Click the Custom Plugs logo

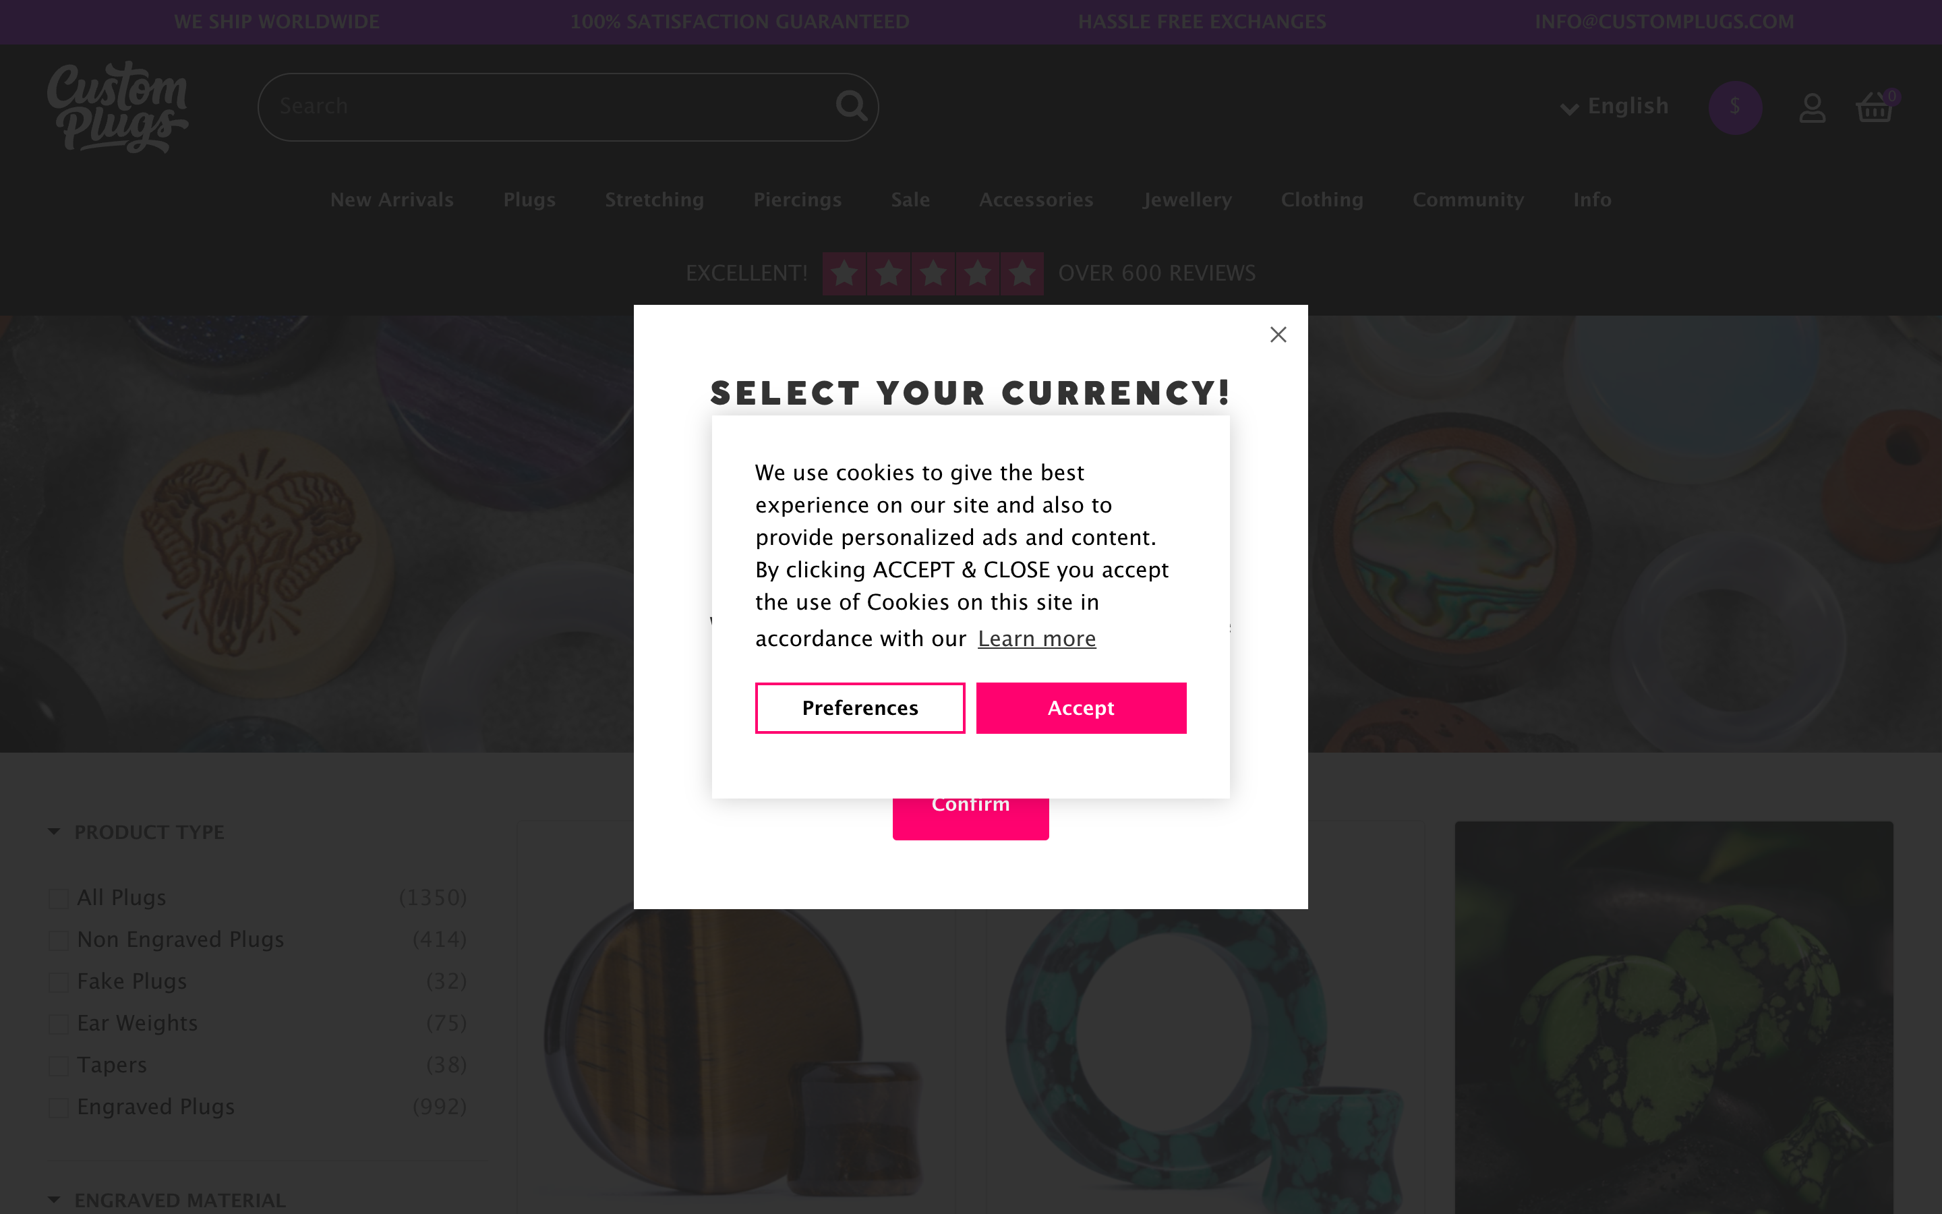[x=118, y=107]
